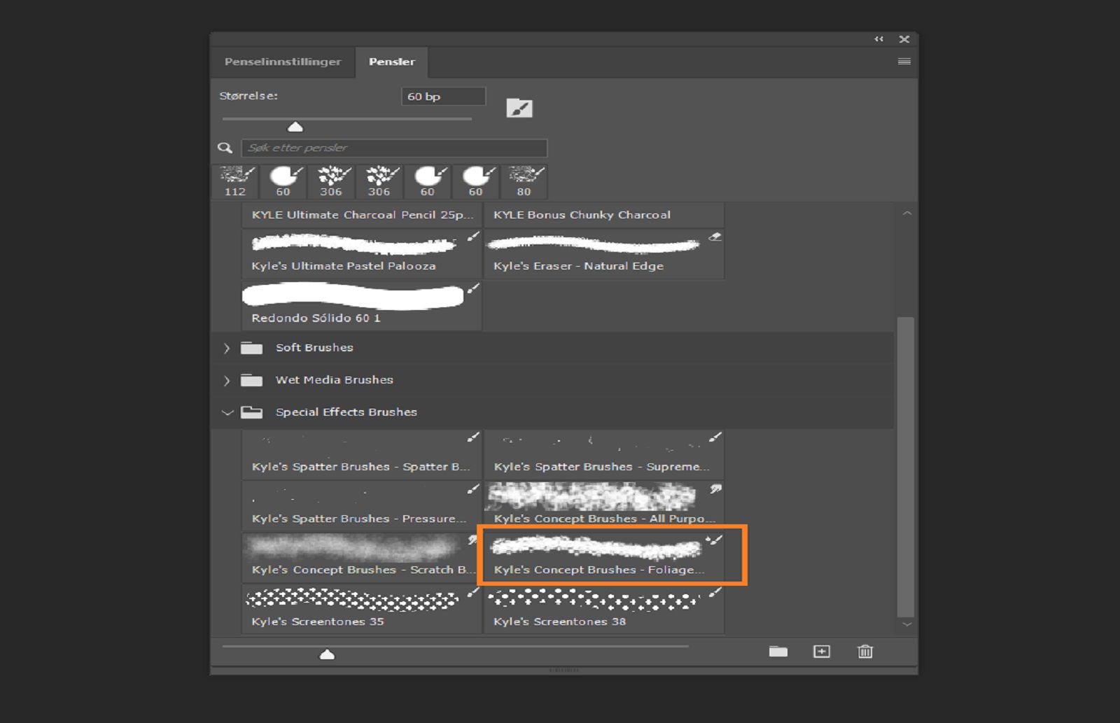Select the recent brush preset sized 80
This screenshot has width=1120, height=723.
[524, 182]
